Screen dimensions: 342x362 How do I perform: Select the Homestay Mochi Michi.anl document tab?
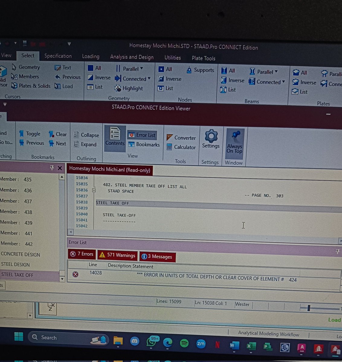pos(110,170)
